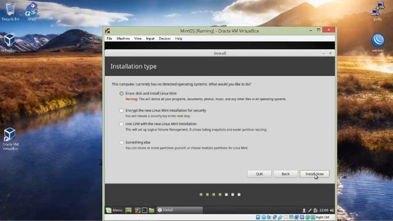
Task: Launch Firefox from the Mint panel
Action: pos(137,210)
